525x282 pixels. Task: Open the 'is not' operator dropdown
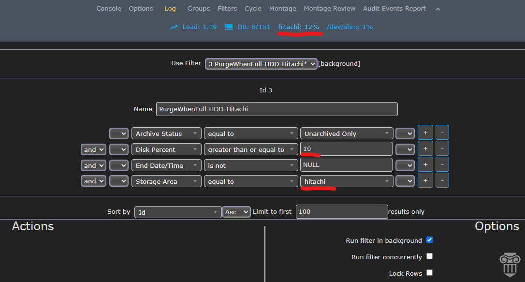coord(251,165)
